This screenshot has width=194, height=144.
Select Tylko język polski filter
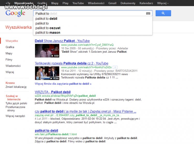click(x=16, y=103)
